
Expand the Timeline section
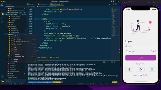[9, 82]
